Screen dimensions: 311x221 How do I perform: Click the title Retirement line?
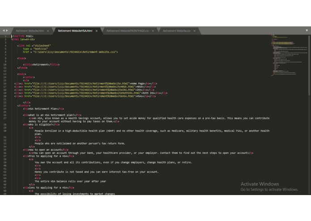[41, 65]
